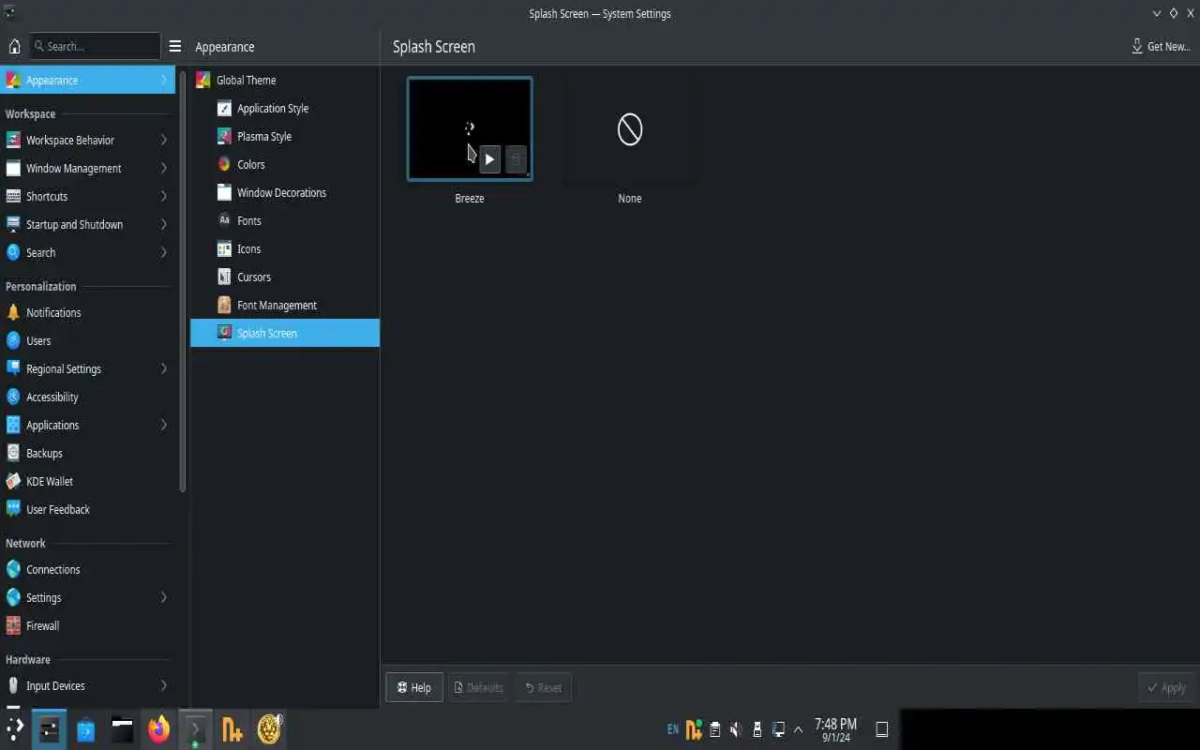Open the hamburger menu beside the search field
The image size is (1200, 750).
click(x=175, y=46)
